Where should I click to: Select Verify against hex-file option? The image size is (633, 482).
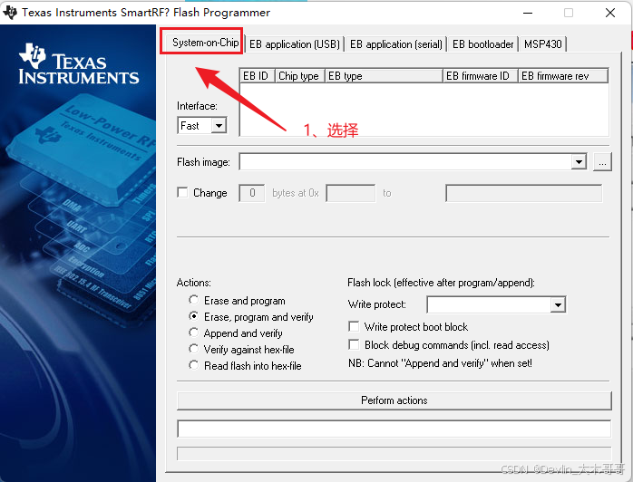[194, 349]
